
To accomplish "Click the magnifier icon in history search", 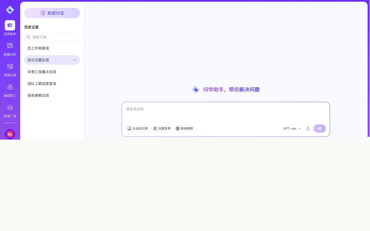I will [28, 37].
